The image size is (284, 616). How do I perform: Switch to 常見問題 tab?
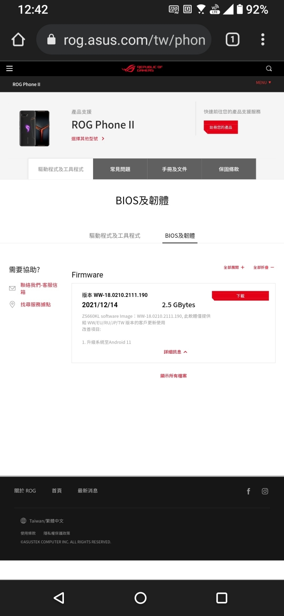120,169
